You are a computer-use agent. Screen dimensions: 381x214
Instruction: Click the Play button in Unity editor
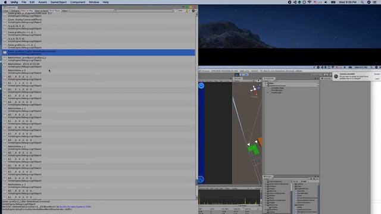[x=237, y=75]
